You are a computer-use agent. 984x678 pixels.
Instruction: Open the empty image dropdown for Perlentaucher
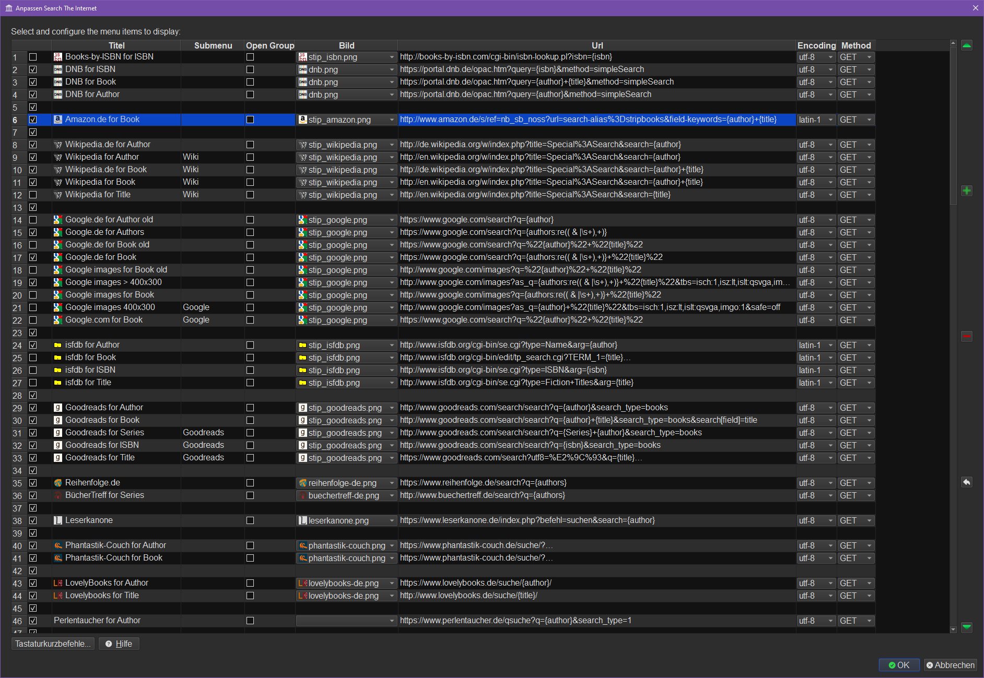click(x=346, y=621)
